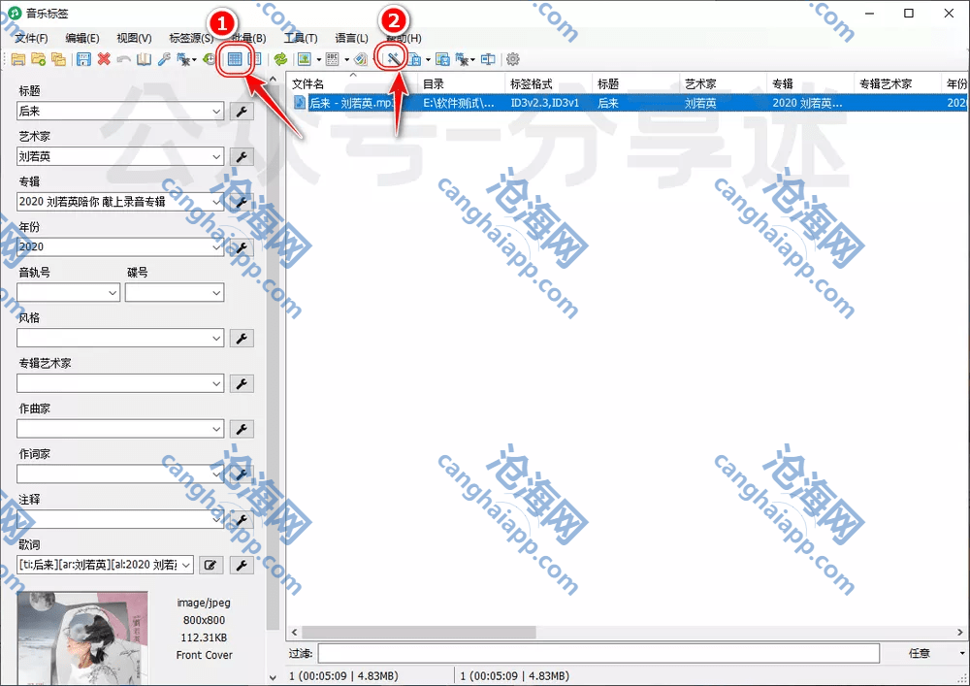Expand the title (标题) dropdown
This screenshot has height=686, width=970.
pos(216,111)
